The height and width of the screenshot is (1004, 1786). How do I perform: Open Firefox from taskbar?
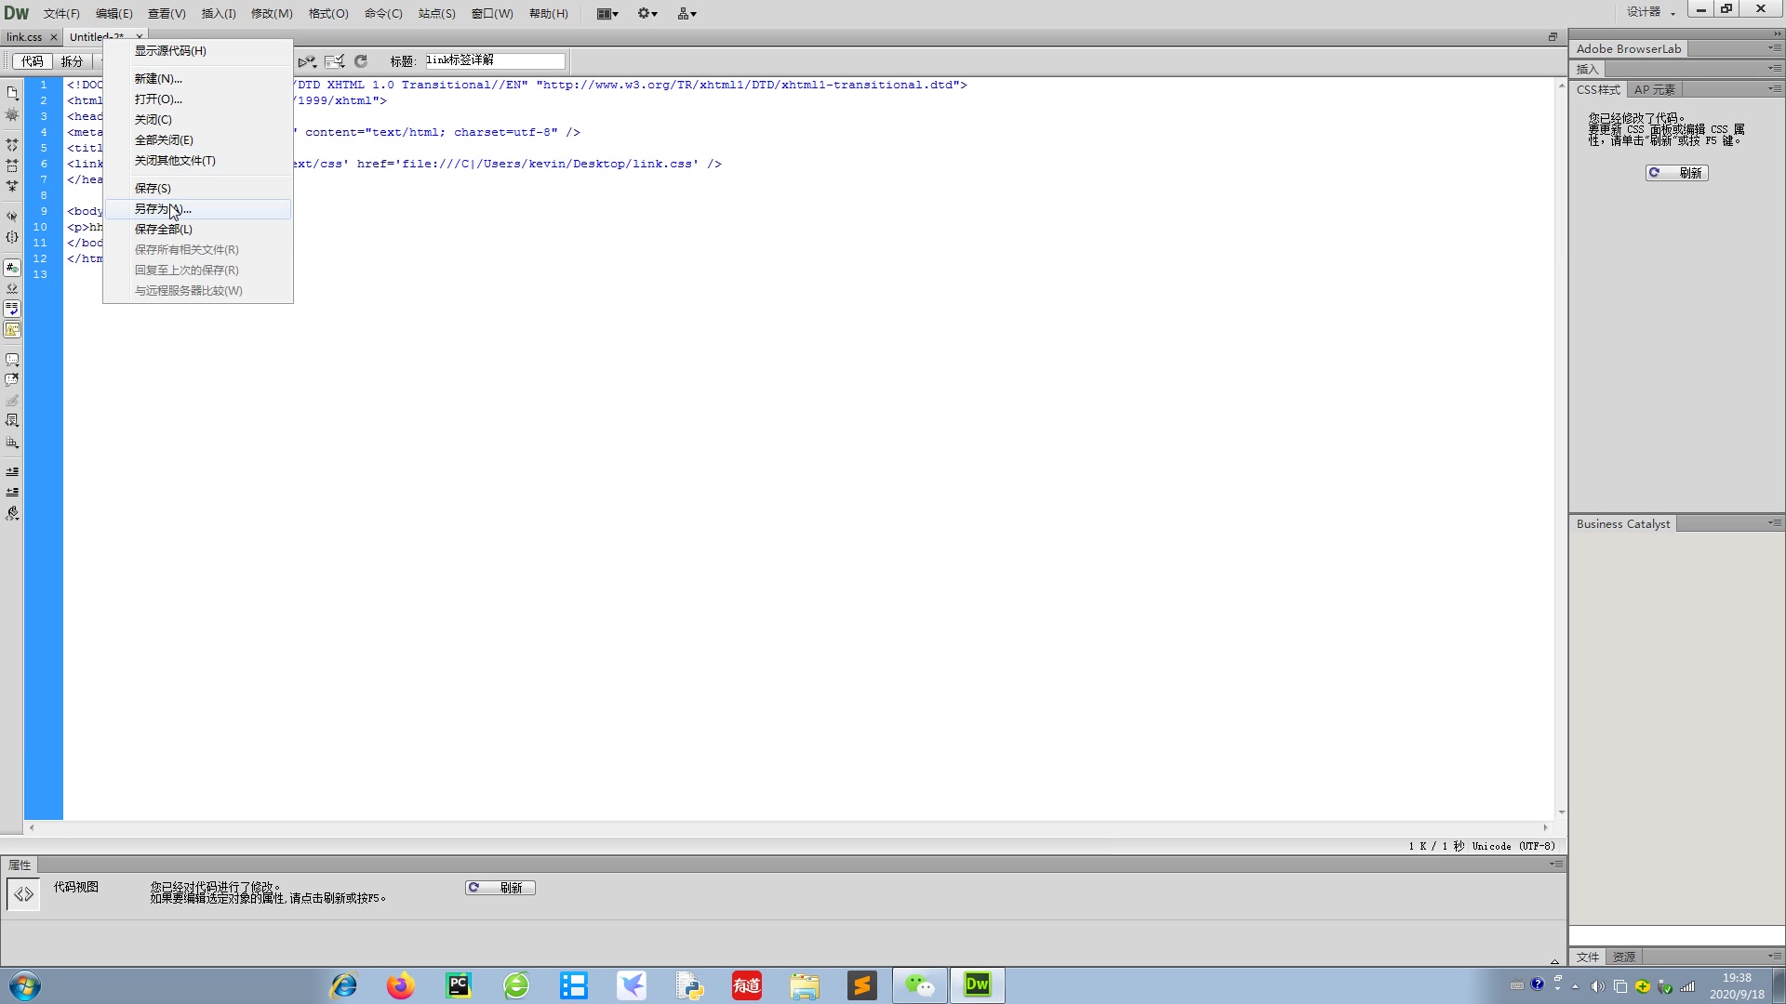[401, 985]
